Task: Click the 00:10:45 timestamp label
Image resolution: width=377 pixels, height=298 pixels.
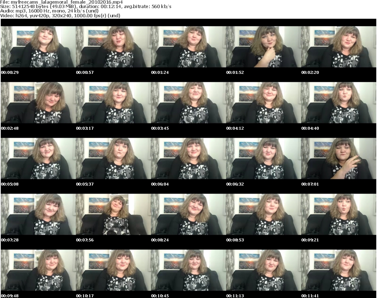Action: click(160, 296)
